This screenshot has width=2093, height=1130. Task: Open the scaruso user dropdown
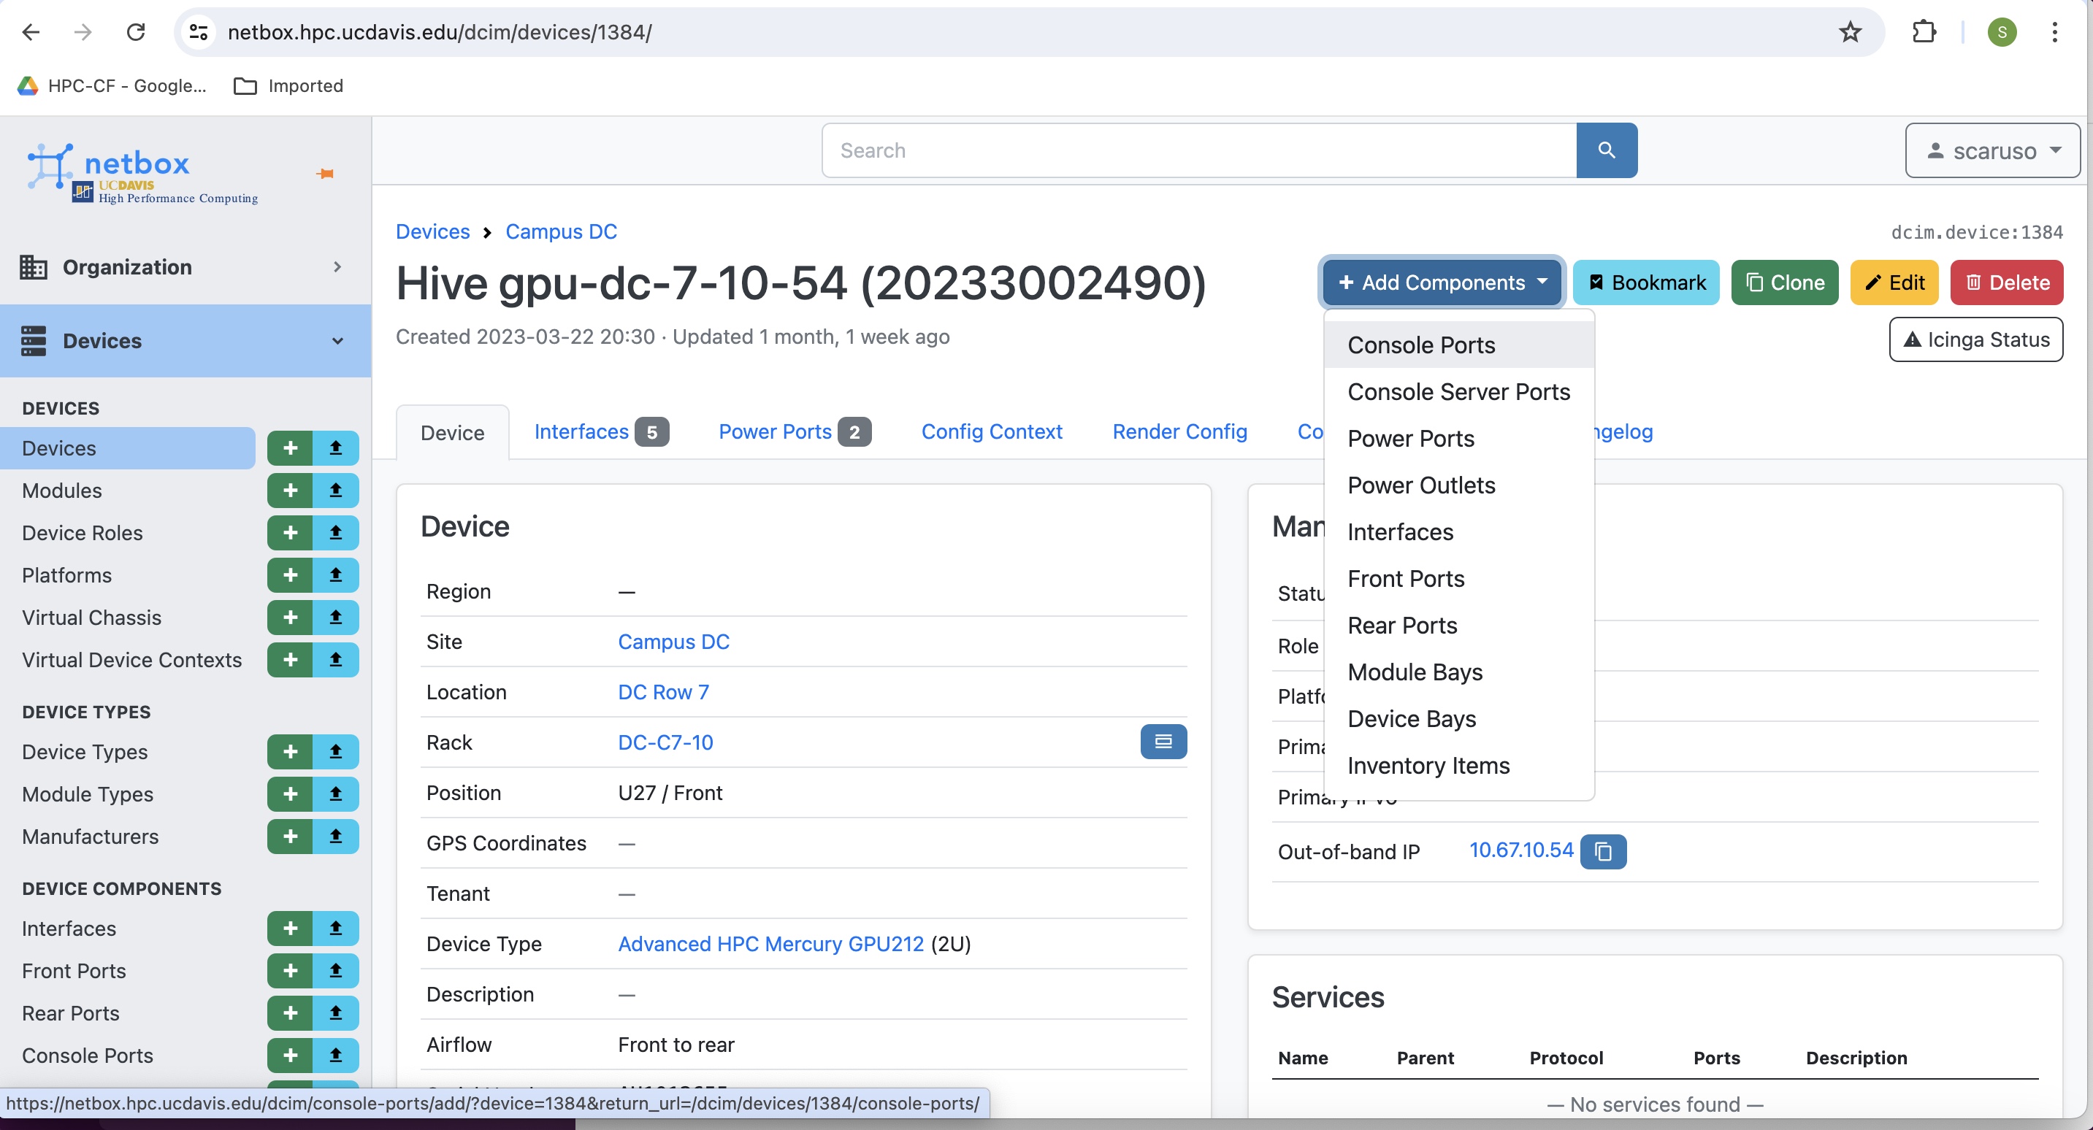point(1991,150)
